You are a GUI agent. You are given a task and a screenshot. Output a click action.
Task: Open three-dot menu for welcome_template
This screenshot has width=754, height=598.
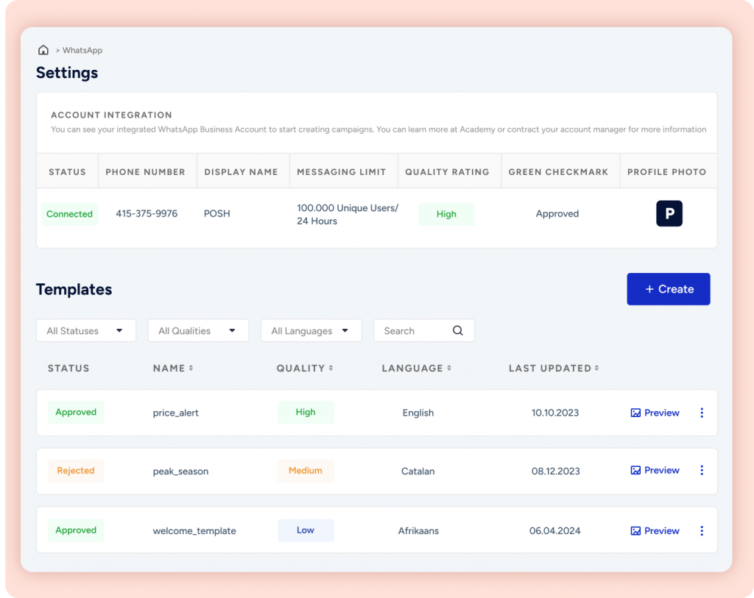point(701,530)
